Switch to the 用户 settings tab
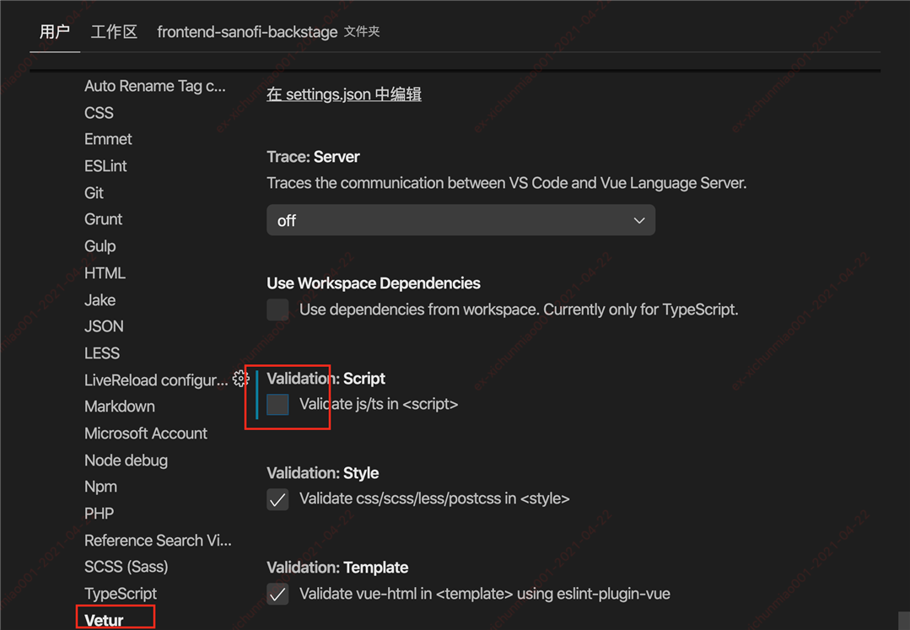 55,31
